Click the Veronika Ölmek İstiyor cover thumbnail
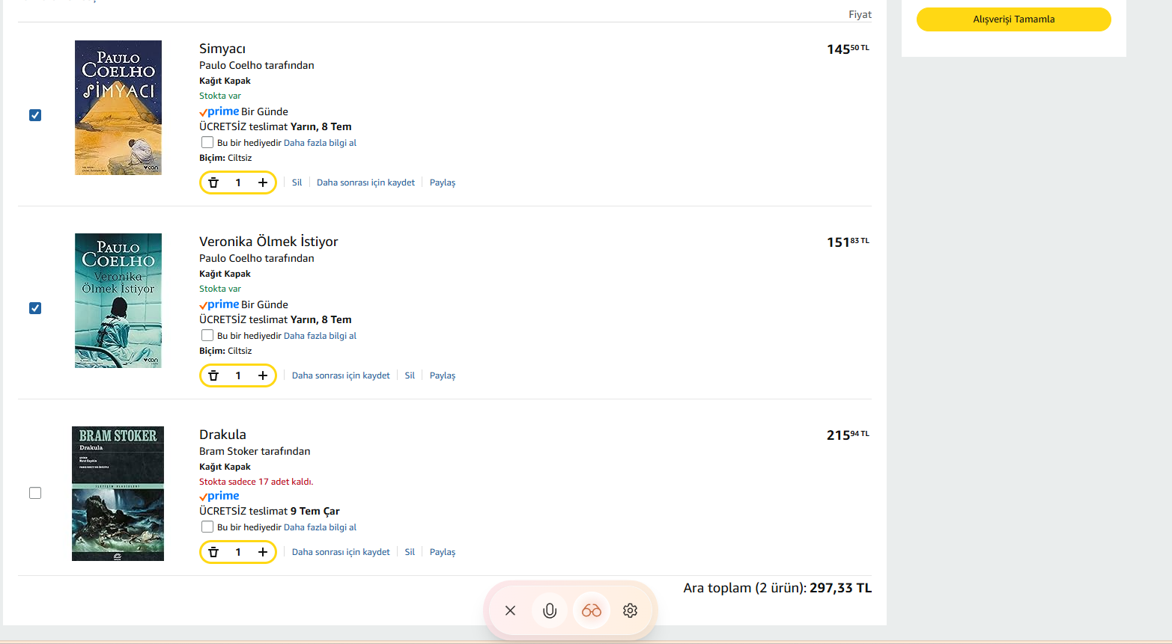The width and height of the screenshot is (1172, 644). (x=118, y=301)
